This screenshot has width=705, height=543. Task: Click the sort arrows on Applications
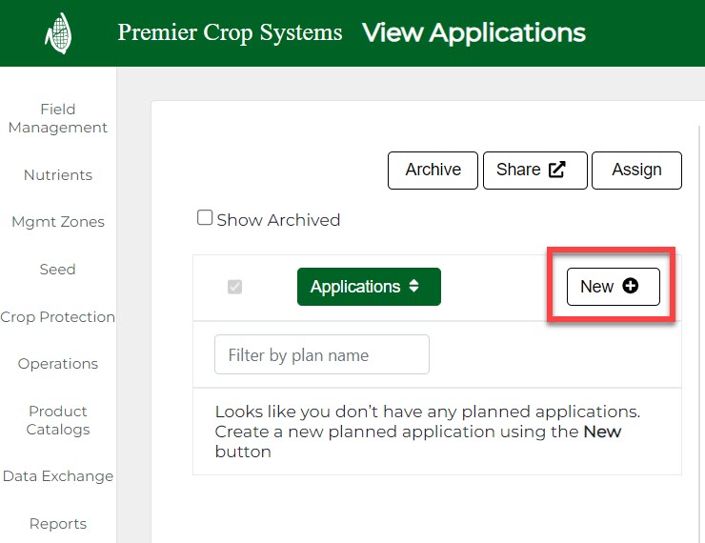pyautogui.click(x=413, y=286)
